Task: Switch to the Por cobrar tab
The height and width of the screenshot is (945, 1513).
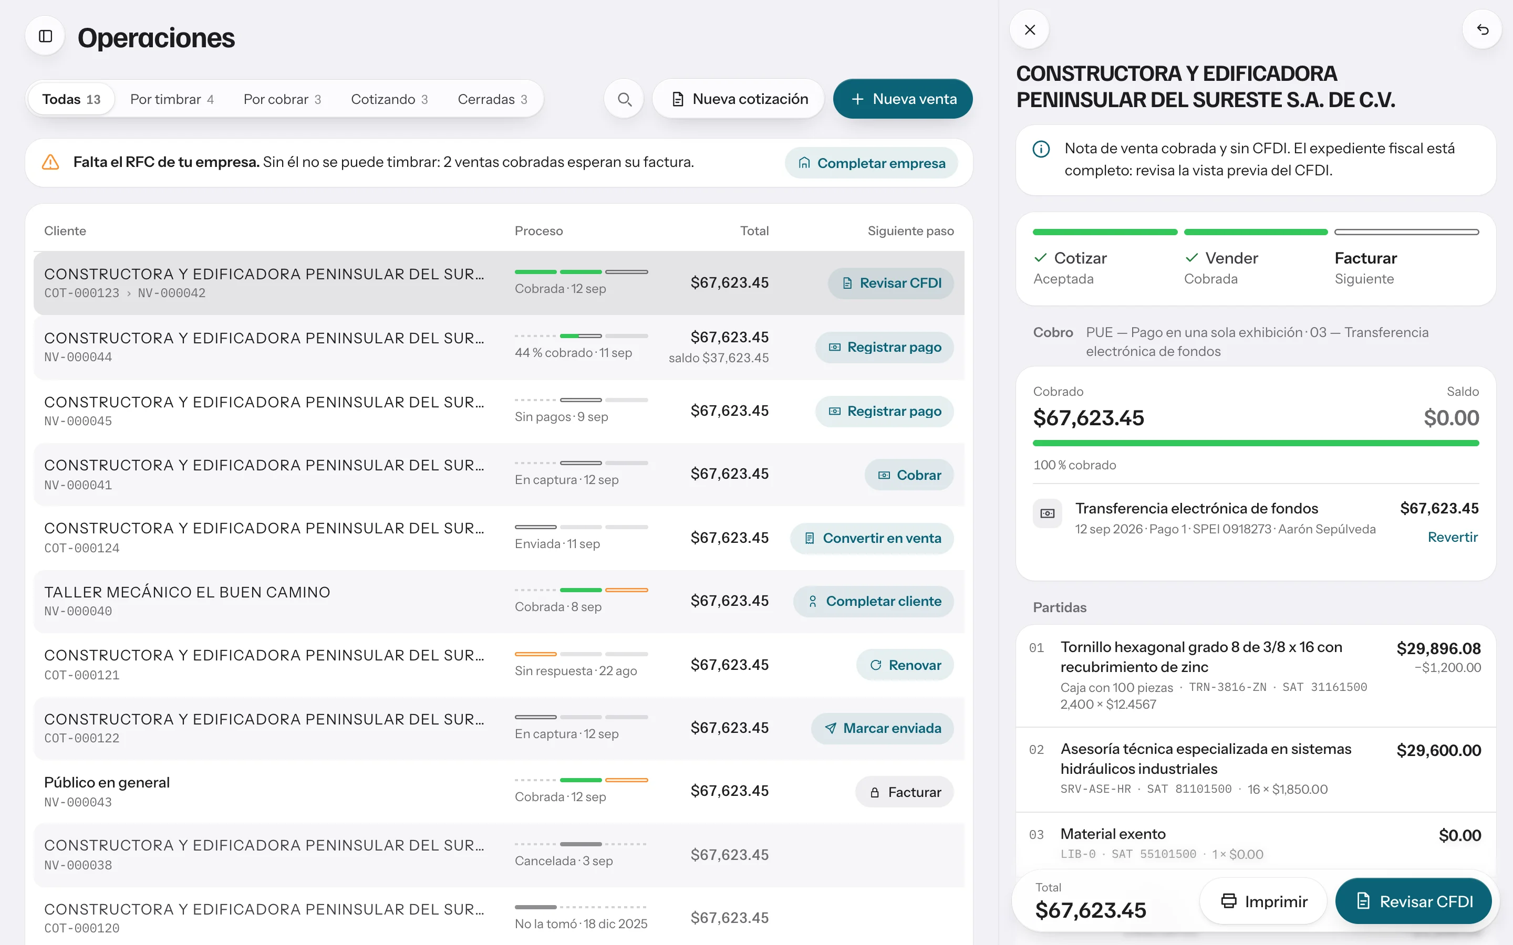Action: 282,99
